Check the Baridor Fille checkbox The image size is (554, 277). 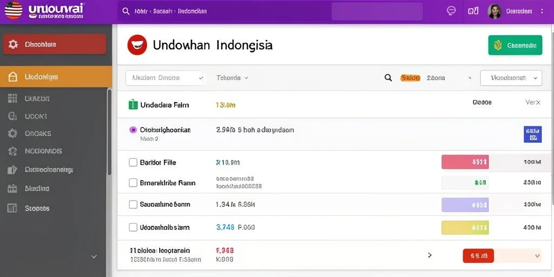(133, 162)
